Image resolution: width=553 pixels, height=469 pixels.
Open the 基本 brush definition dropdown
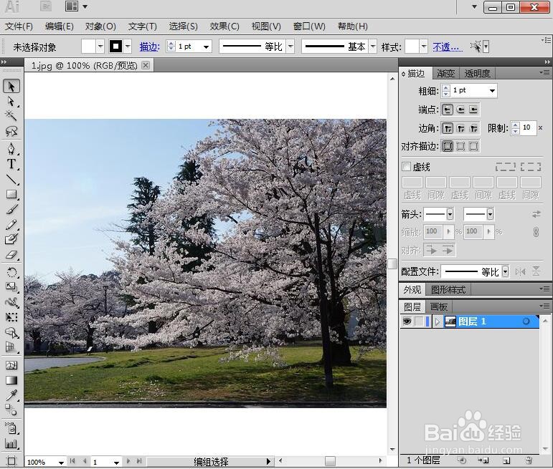[x=373, y=47]
